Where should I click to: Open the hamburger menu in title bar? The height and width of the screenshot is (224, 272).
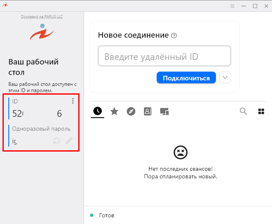(233, 6)
